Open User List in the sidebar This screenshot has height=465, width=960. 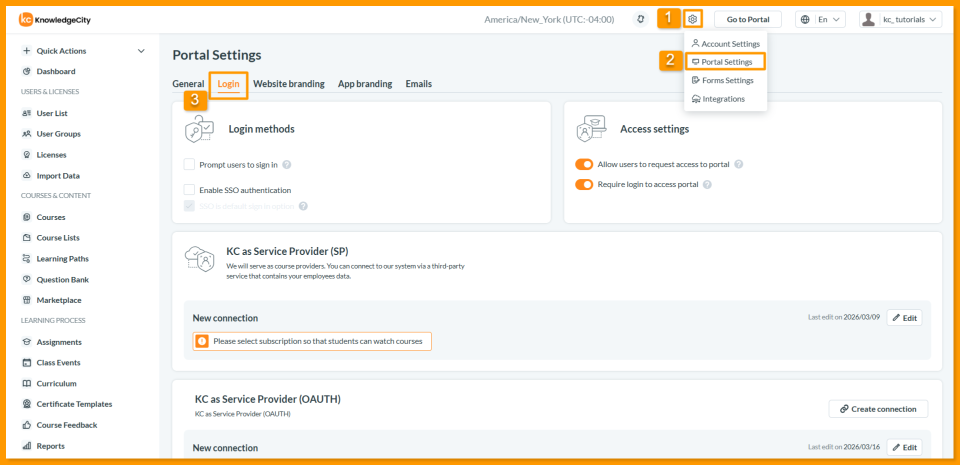(52, 113)
